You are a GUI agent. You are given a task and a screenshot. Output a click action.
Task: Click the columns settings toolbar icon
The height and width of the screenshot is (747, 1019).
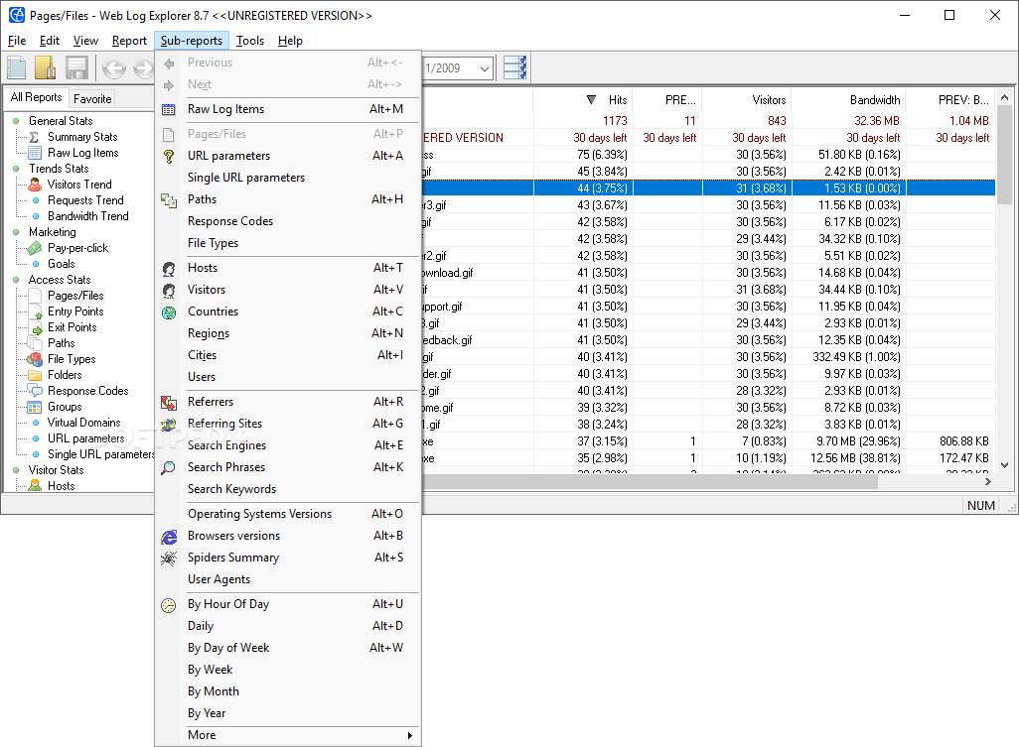click(x=514, y=67)
